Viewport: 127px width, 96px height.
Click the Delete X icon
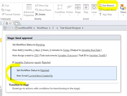[37, 14]
